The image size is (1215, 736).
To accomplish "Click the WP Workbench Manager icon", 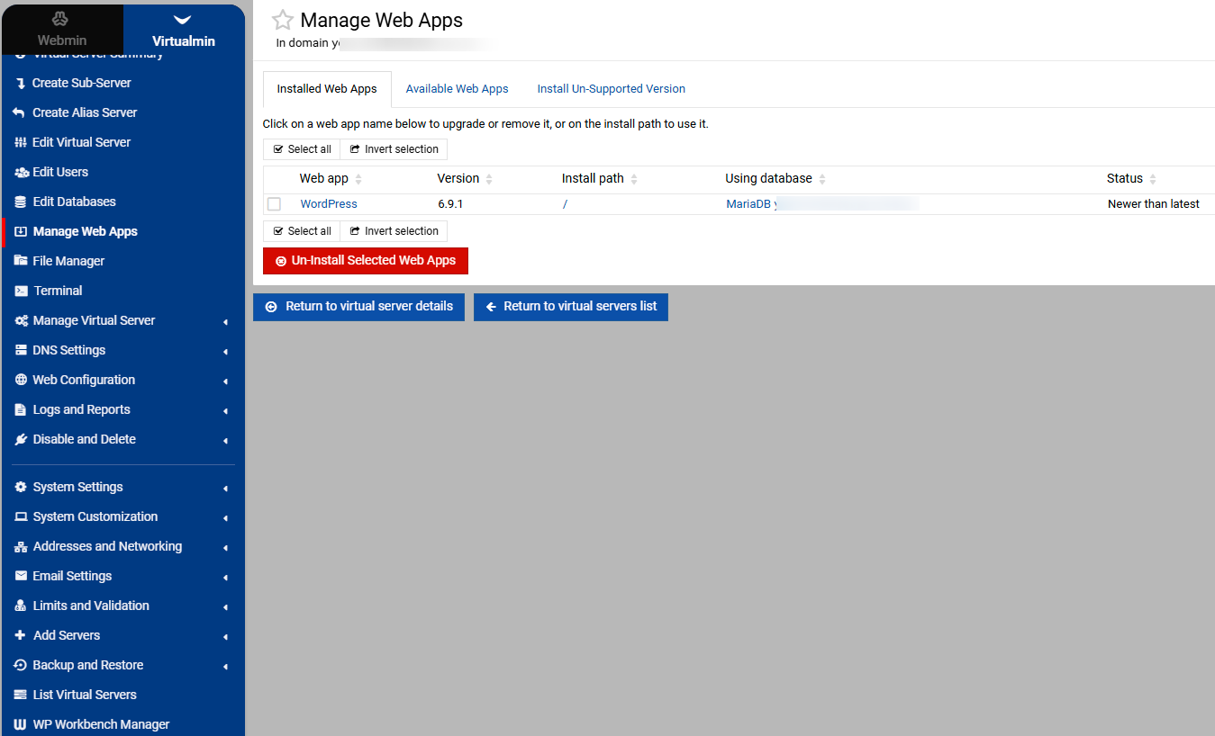I will [x=21, y=724].
